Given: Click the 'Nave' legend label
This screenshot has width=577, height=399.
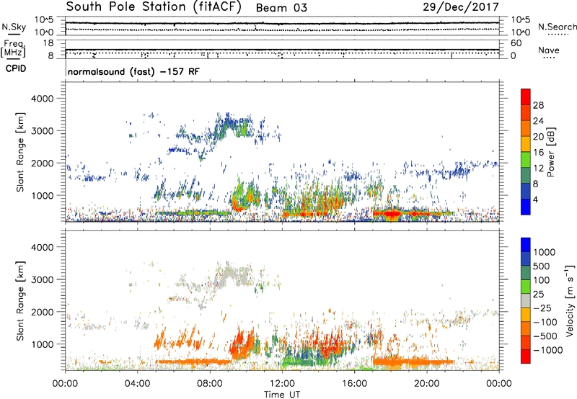Looking at the screenshot, I should click(x=549, y=50).
